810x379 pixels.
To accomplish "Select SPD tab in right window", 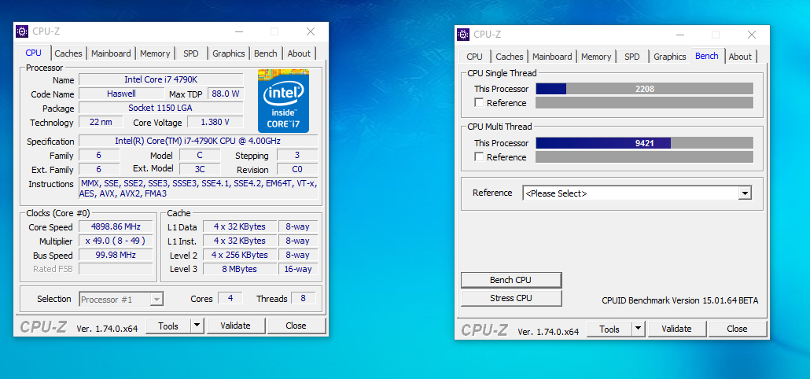I will pos(632,57).
